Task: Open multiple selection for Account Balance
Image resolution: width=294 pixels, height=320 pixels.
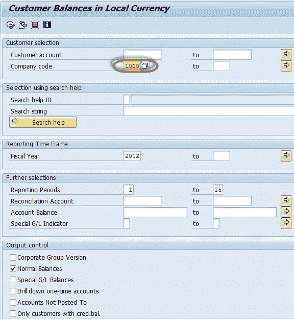Action: tap(286, 212)
